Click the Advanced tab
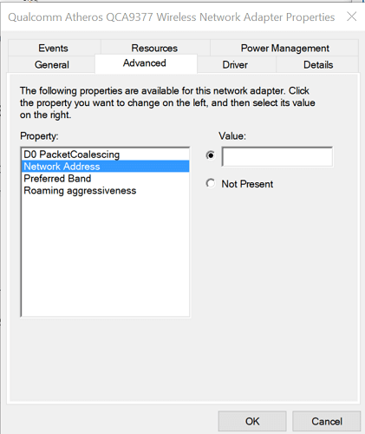This screenshot has height=434, width=365. [x=145, y=63]
